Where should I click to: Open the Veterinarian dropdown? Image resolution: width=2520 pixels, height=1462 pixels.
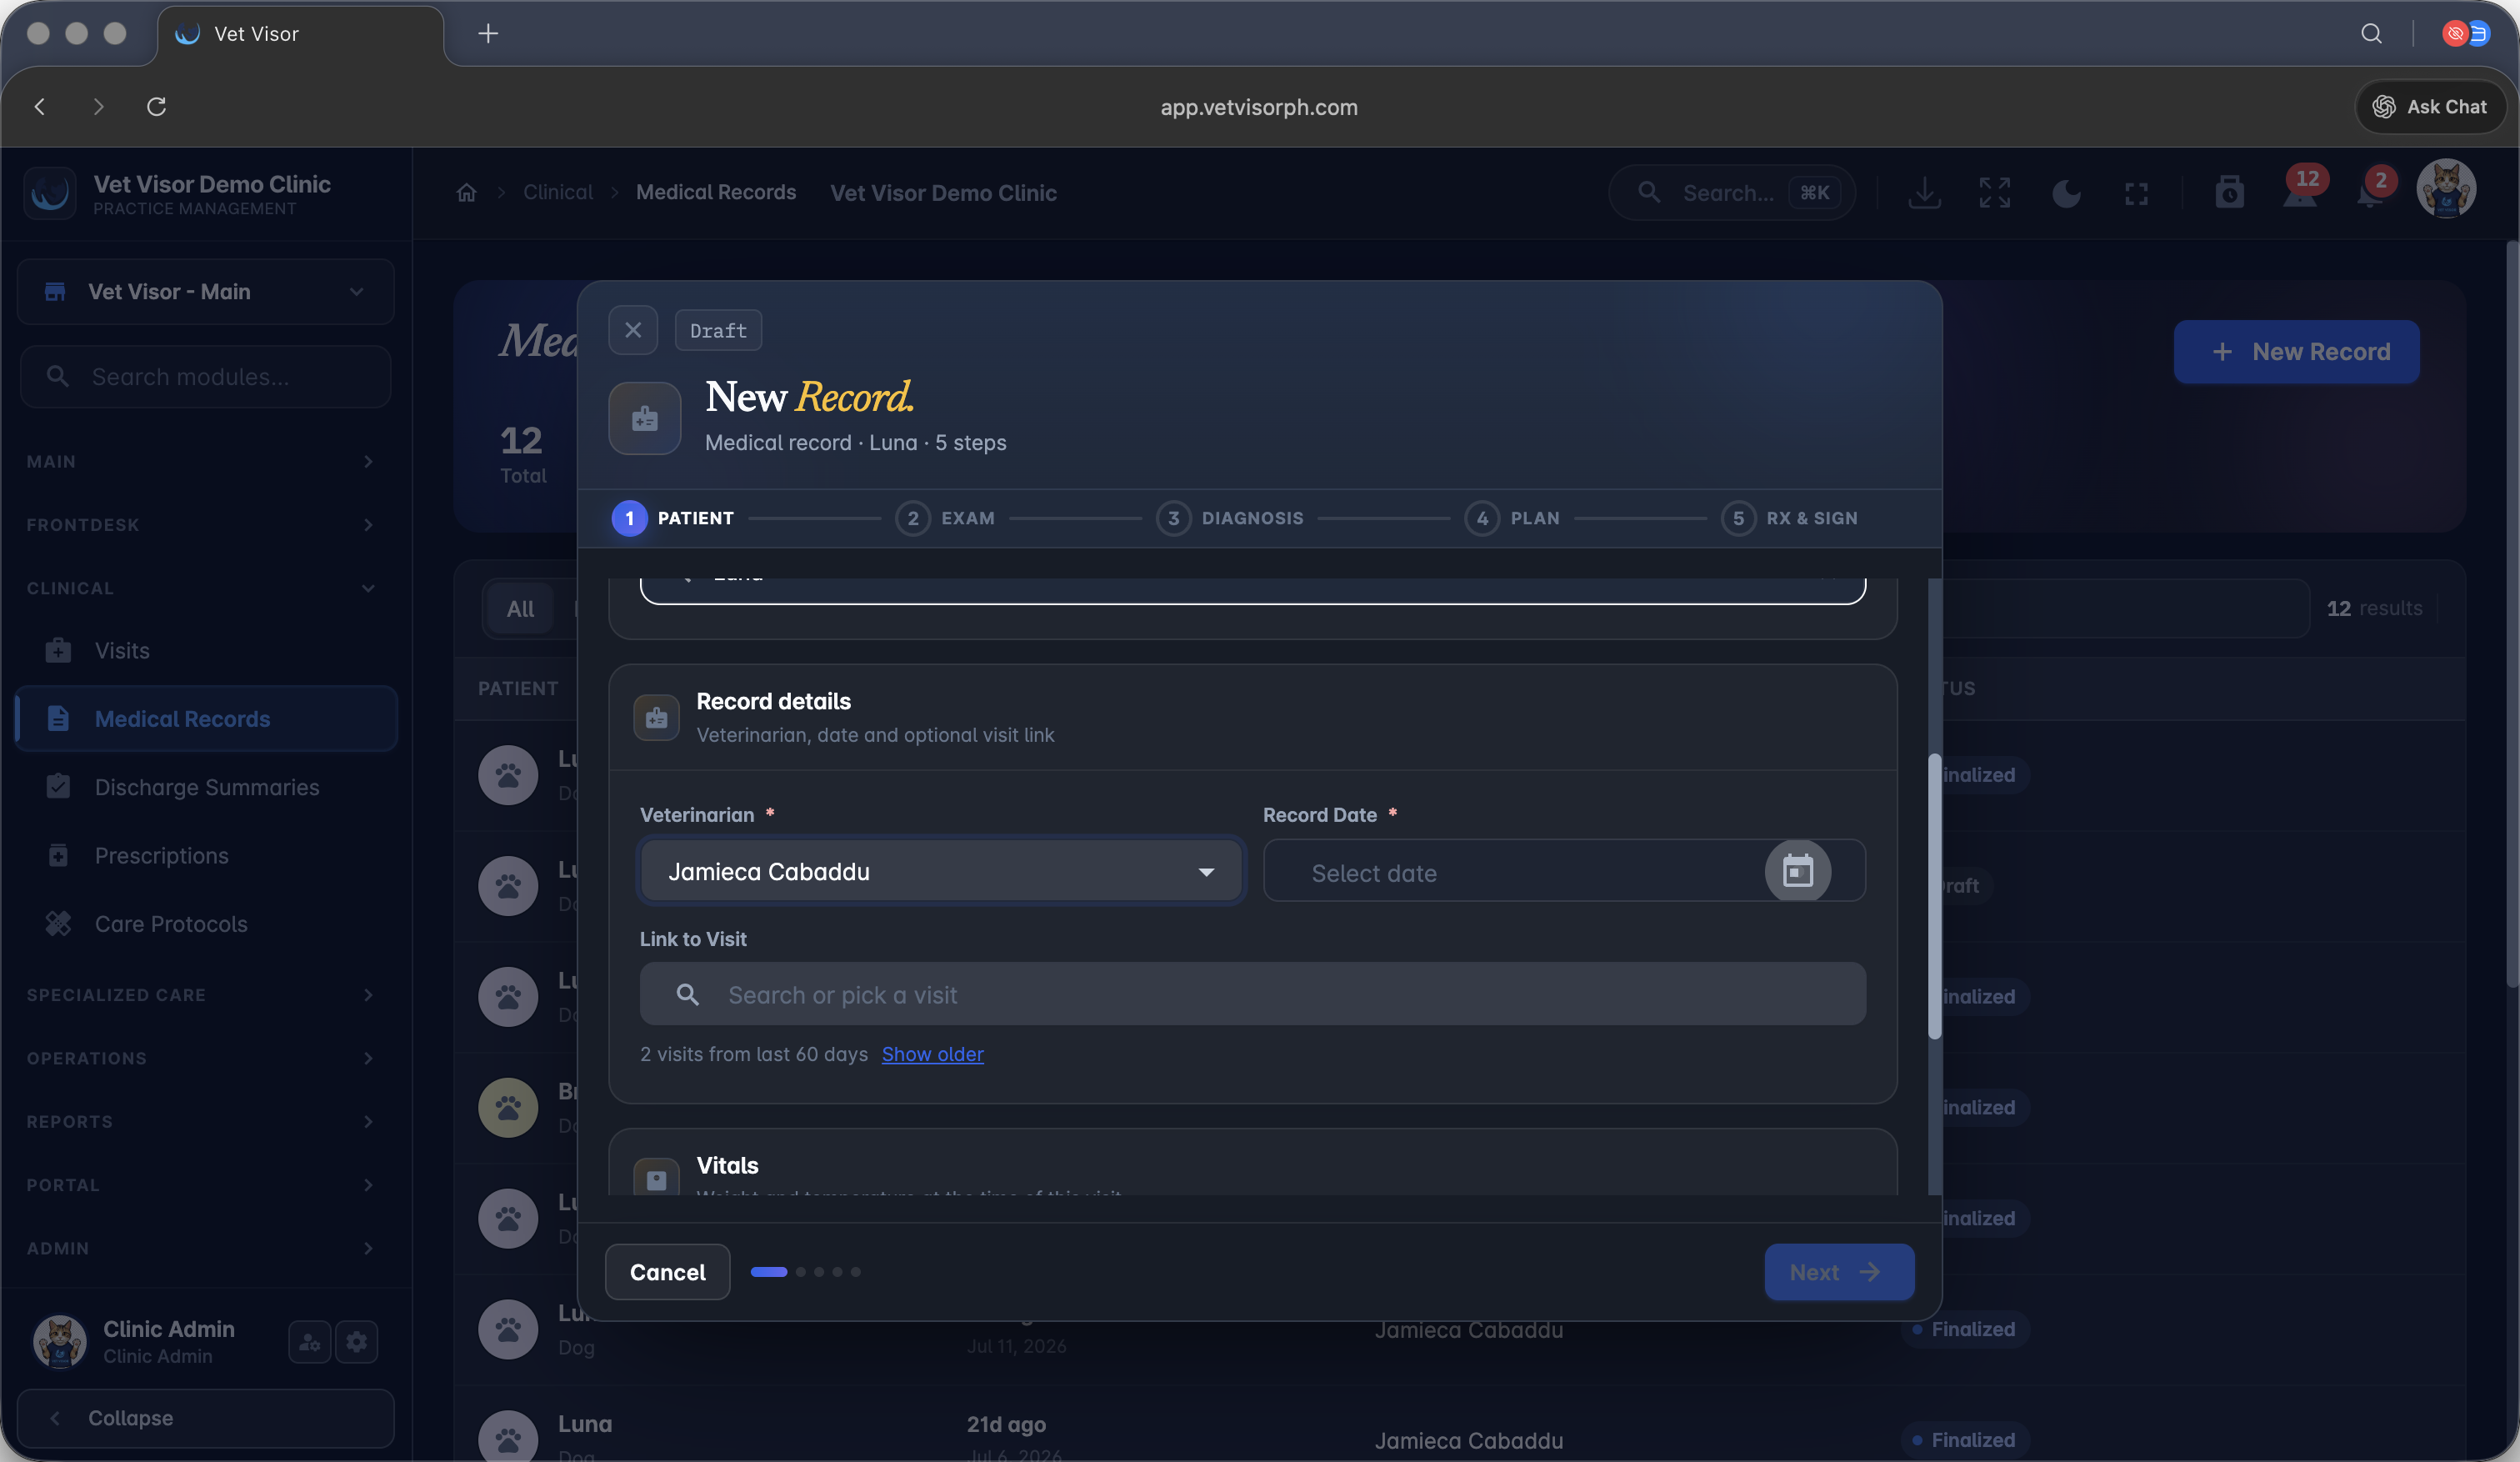[x=941, y=871]
